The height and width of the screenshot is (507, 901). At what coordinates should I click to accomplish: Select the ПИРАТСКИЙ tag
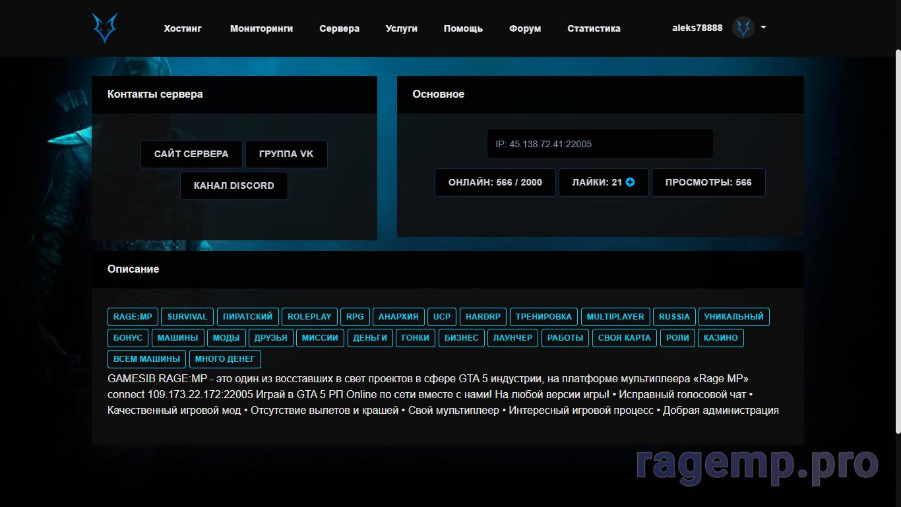[248, 317]
